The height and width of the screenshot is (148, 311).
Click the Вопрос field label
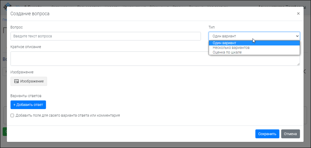coord(17,27)
